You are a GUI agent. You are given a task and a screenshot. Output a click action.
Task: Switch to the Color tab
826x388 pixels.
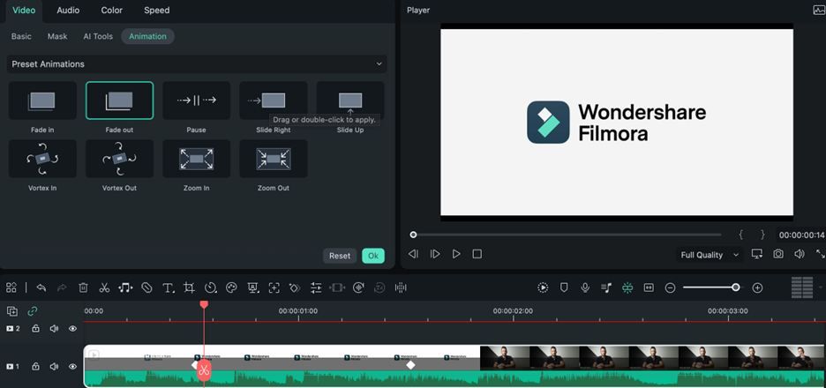coord(112,10)
